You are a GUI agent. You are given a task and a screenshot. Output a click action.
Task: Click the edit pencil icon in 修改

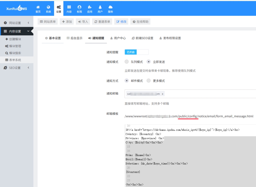(x=118, y=22)
